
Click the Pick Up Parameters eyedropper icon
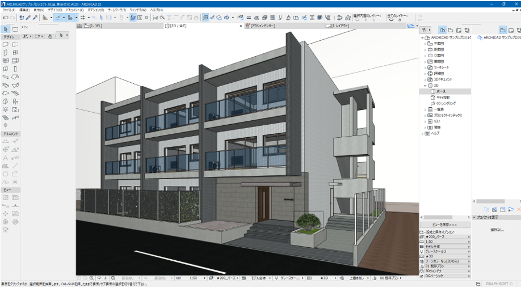click(x=28, y=18)
